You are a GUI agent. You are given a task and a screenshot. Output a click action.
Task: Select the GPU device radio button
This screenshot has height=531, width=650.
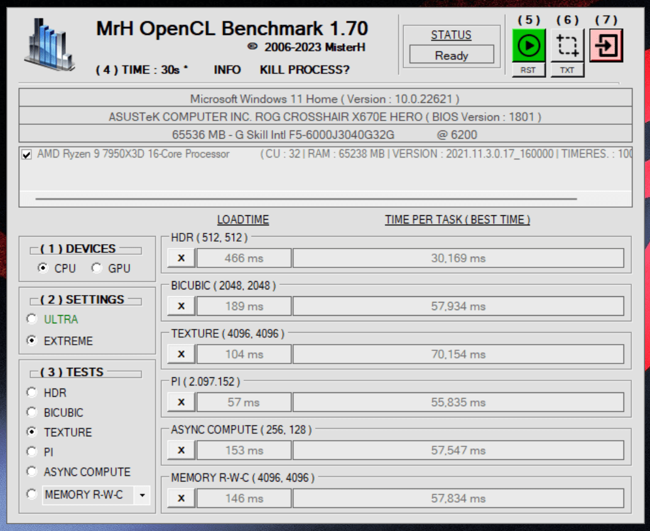pos(97,268)
